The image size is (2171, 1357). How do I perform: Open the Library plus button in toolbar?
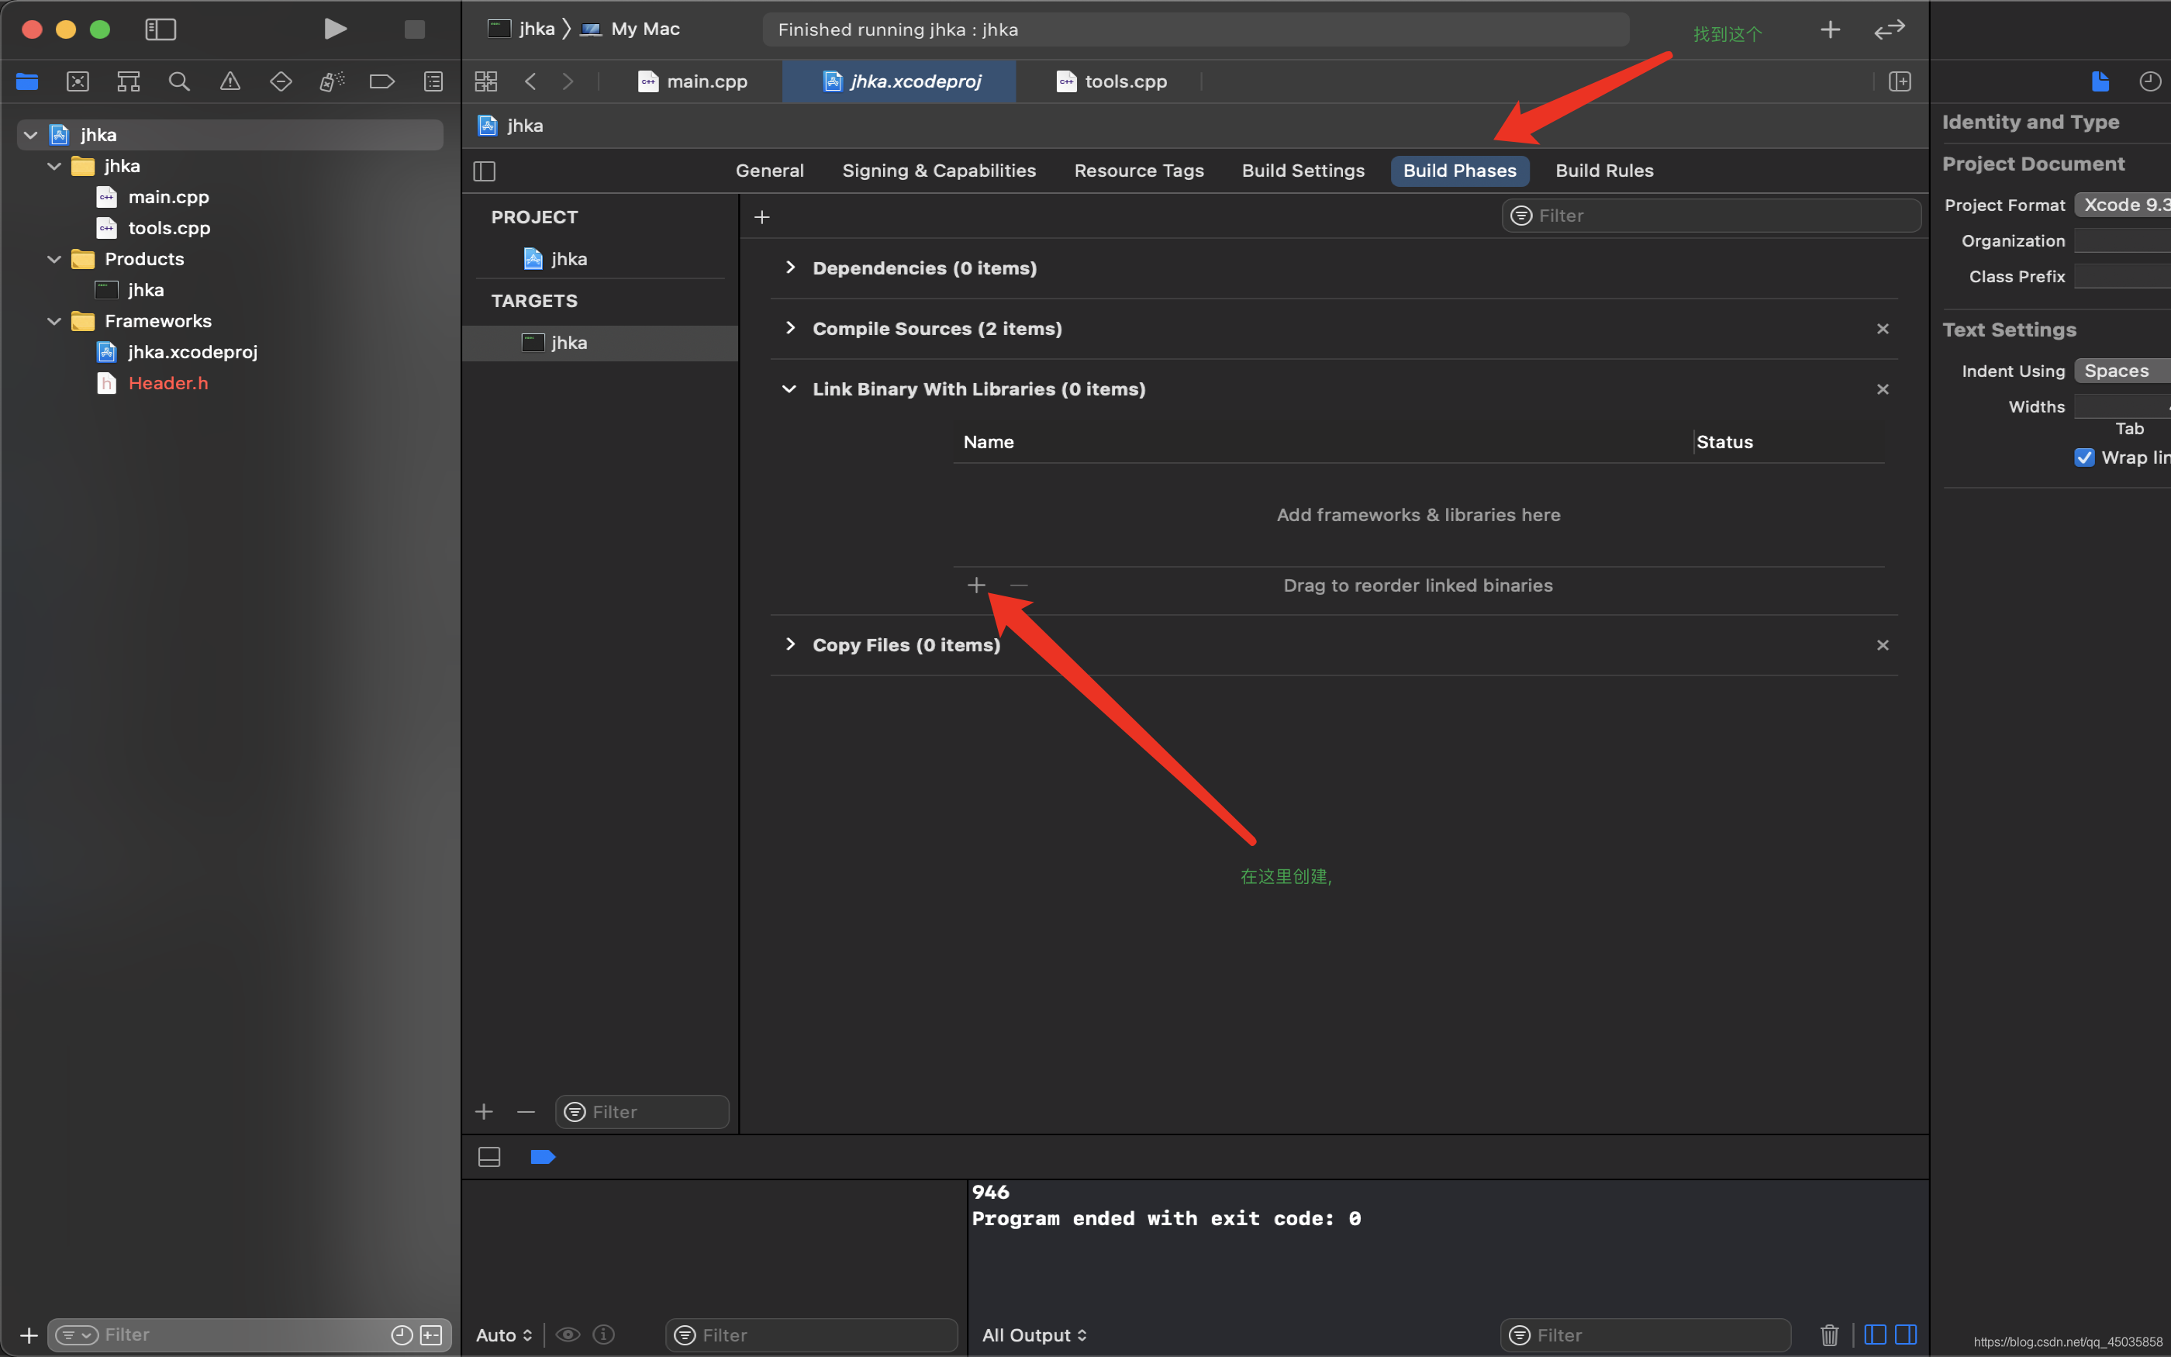tap(1830, 29)
